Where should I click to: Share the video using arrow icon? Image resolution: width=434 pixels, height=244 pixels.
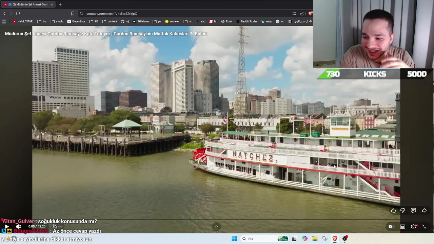pyautogui.click(x=424, y=210)
